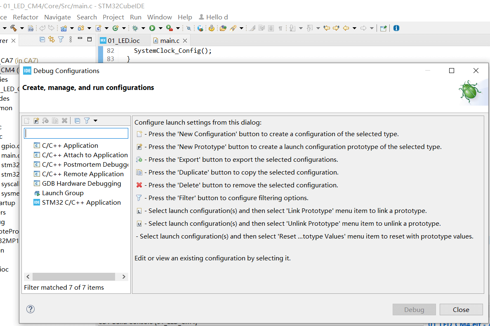The width and height of the screenshot is (490, 326).
Task: Open the Run menu
Action: pos(136,17)
